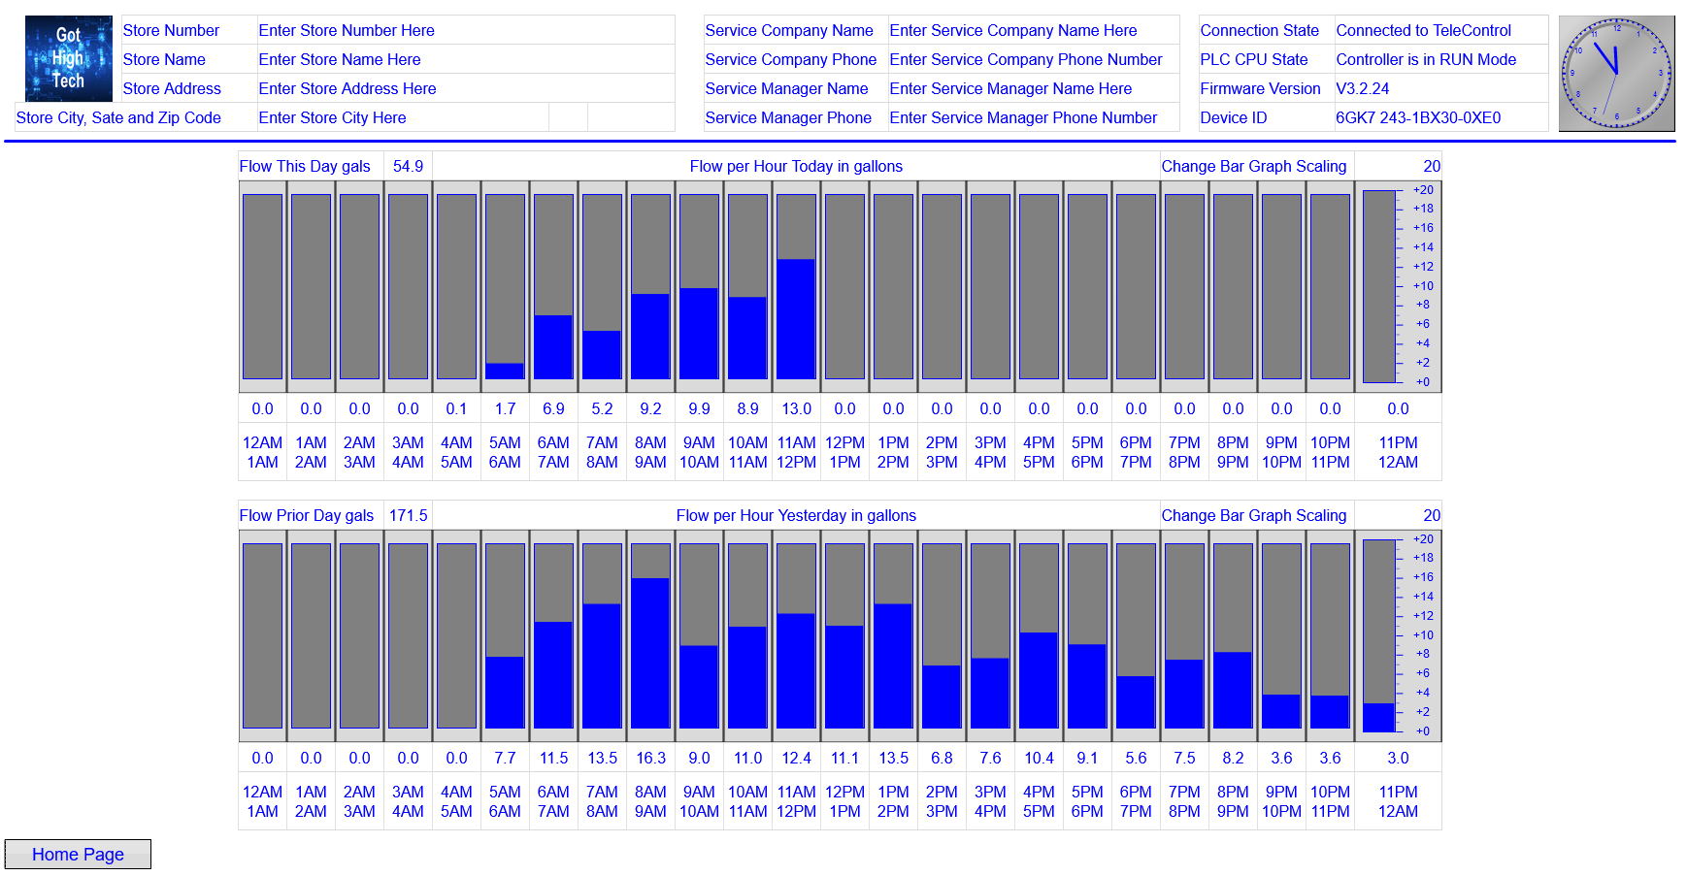Click yesterday's 11PM-12AM scale bar
The image size is (1687, 876).
pyautogui.click(x=1379, y=635)
